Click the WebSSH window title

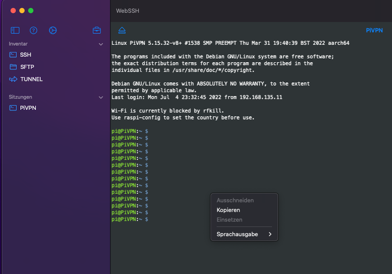coord(127,11)
